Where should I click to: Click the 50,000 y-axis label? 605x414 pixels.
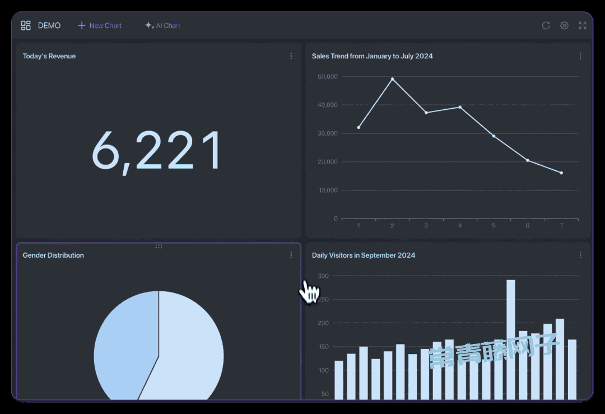(x=328, y=77)
